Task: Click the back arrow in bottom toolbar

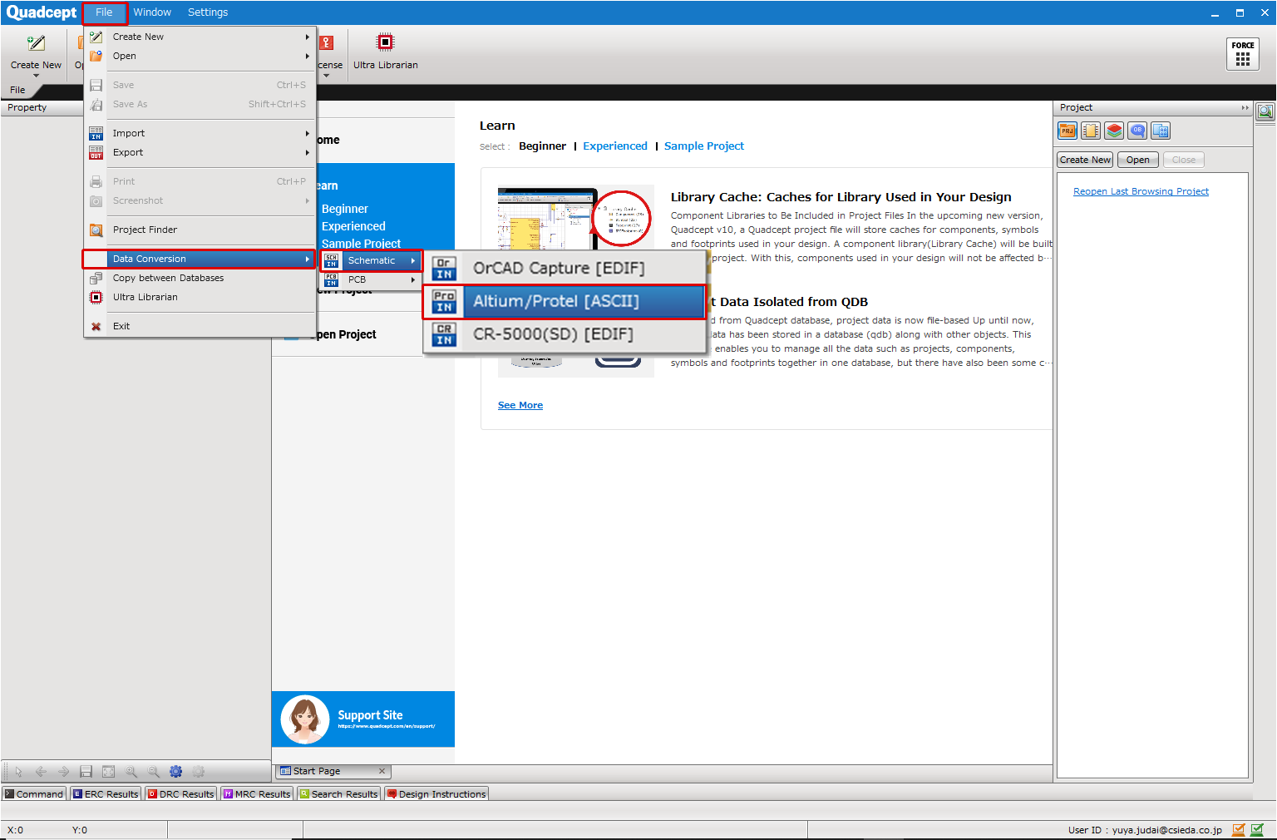Action: (x=41, y=772)
